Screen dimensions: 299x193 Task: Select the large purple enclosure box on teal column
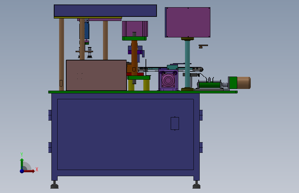tap(188, 22)
